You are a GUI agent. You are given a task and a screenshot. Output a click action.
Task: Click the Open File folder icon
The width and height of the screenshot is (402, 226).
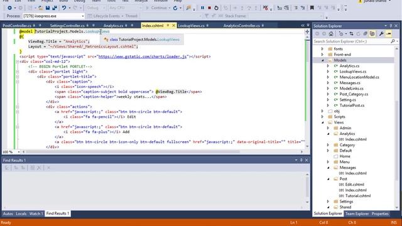40,8
